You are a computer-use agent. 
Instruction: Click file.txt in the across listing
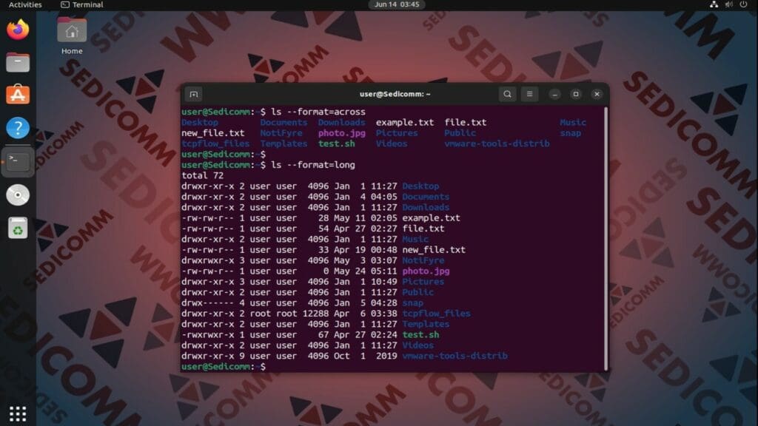point(465,122)
